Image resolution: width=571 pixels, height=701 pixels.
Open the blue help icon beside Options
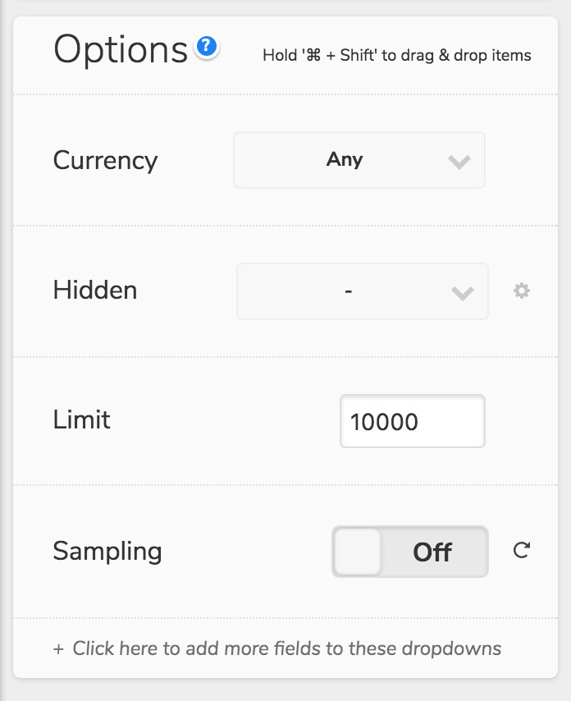coord(207,46)
